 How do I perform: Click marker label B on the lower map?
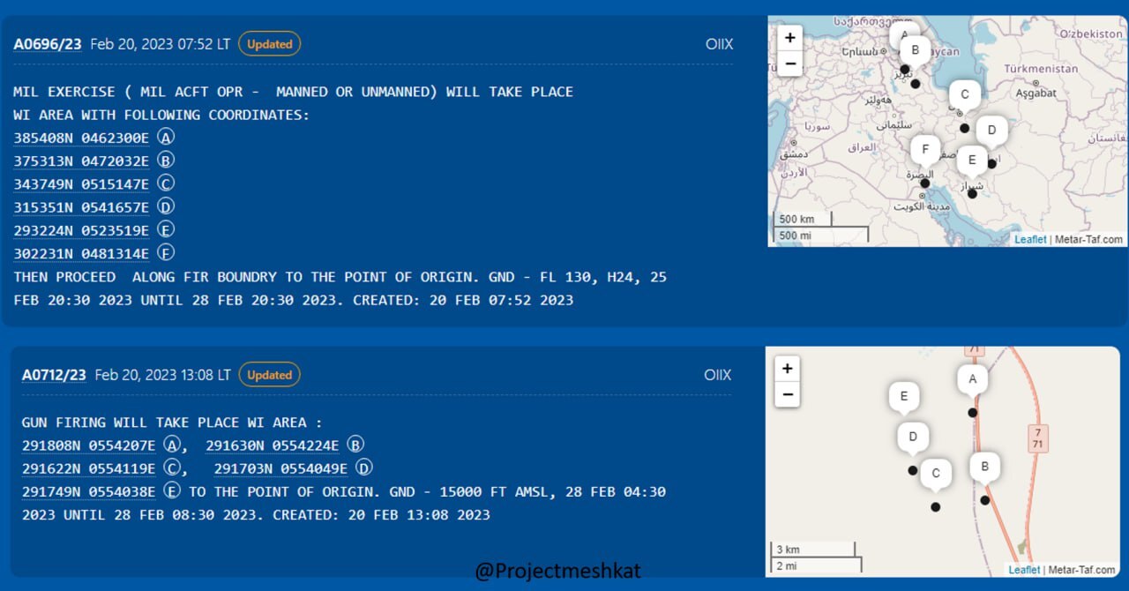984,466
